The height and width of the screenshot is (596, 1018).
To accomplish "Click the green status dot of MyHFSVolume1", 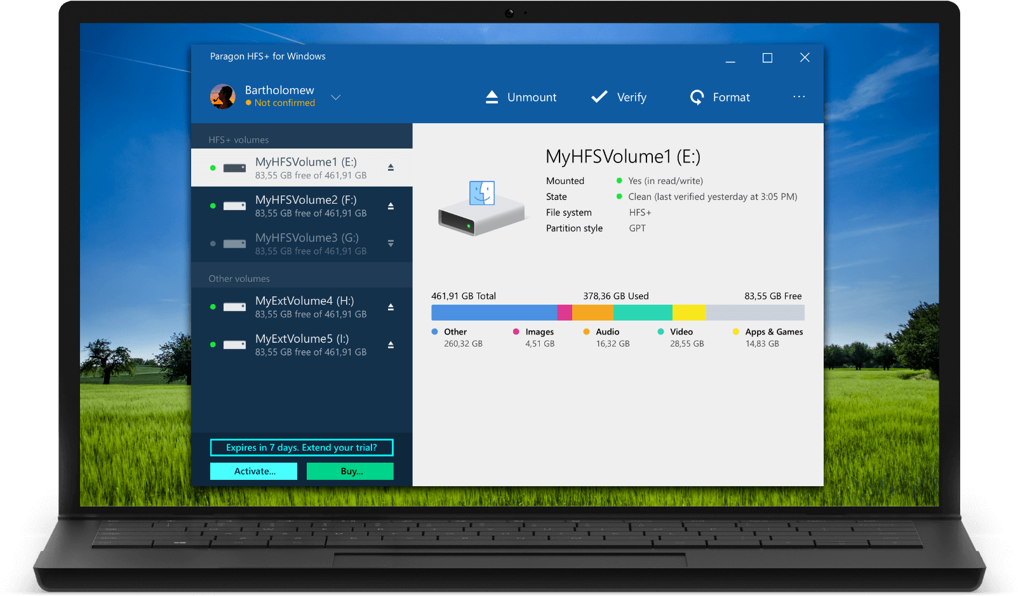I will point(213,168).
